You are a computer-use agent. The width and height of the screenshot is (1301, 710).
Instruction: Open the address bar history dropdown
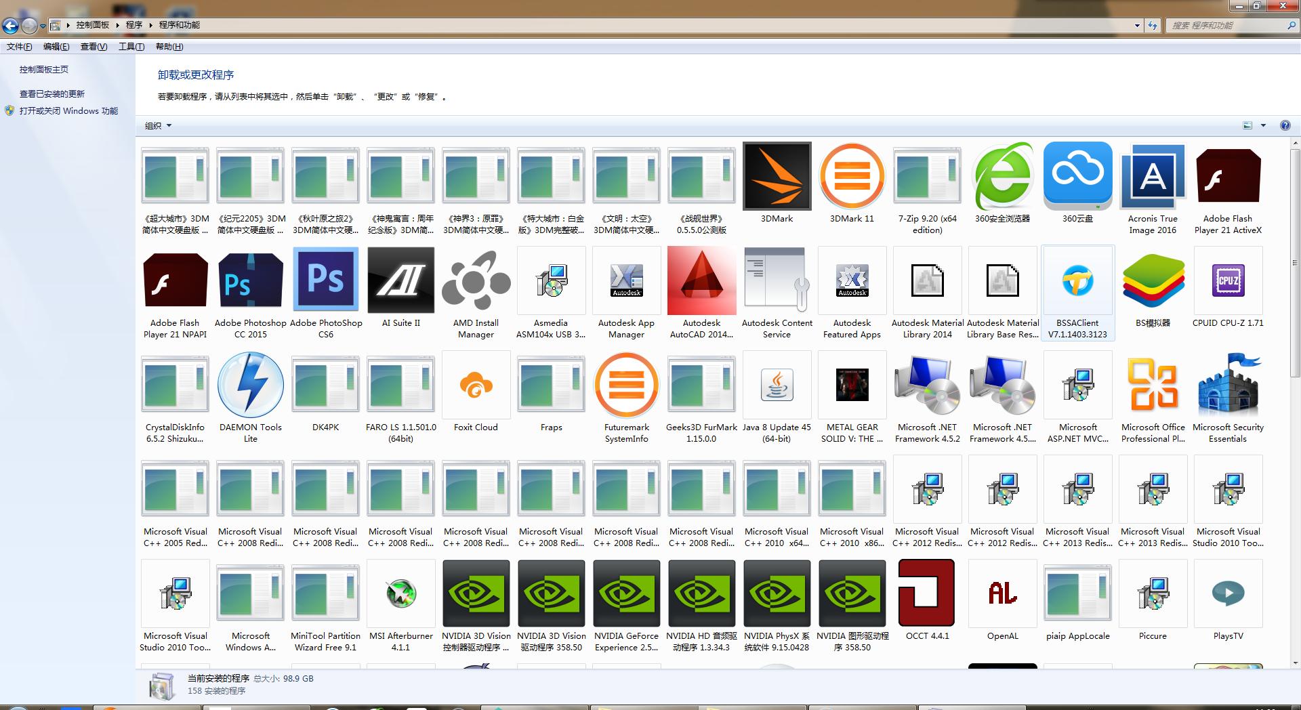click(1137, 26)
